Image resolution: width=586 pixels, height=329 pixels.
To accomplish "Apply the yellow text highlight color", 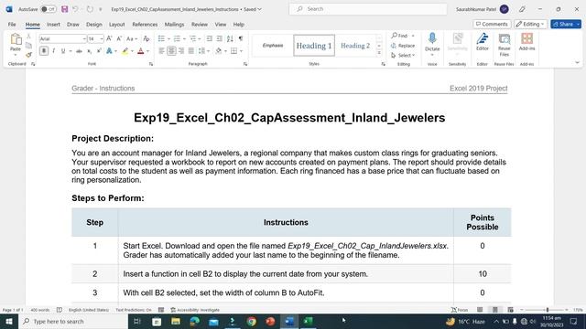I will (x=125, y=51).
